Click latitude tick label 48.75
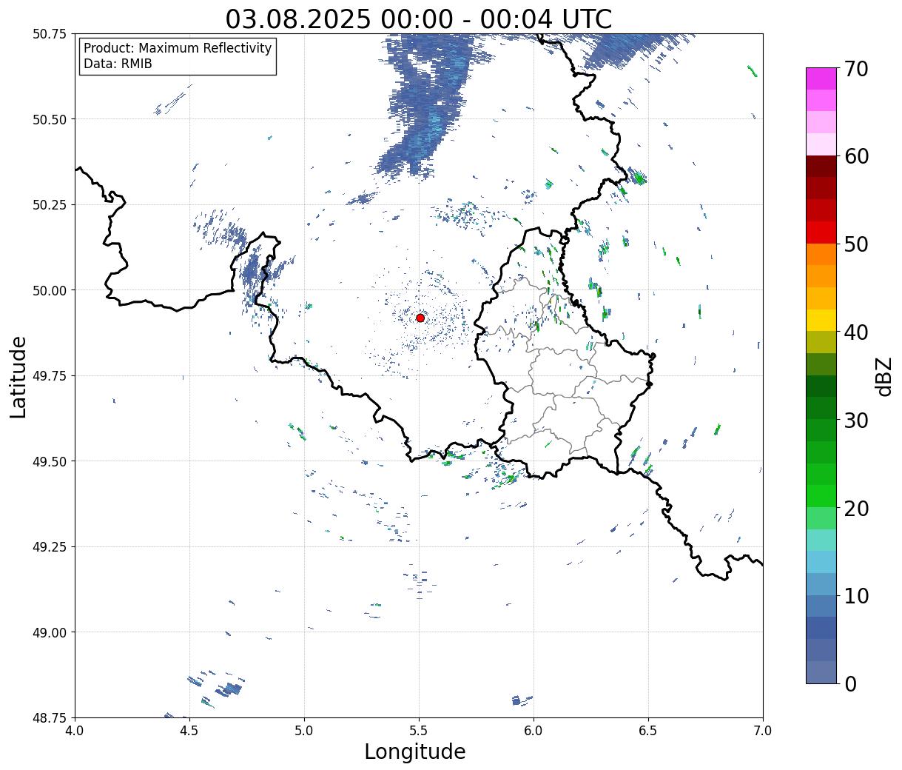Screen dimensions: 902x770 click(x=49, y=718)
